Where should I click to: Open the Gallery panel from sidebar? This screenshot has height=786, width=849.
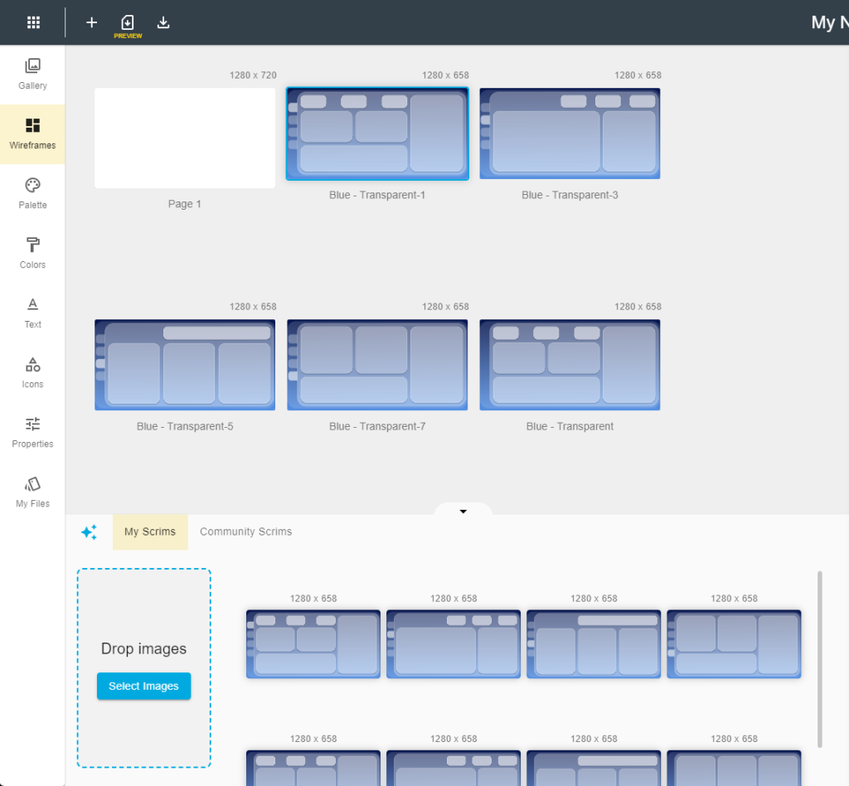32,74
